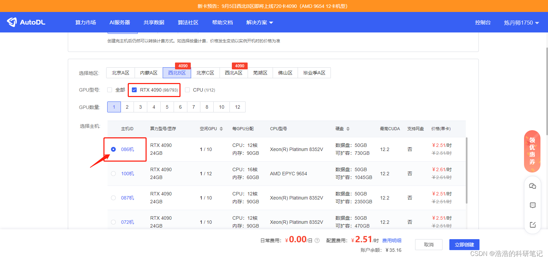Click the 取消 button
Image resolution: width=548 pixels, height=260 pixels.
click(429, 245)
